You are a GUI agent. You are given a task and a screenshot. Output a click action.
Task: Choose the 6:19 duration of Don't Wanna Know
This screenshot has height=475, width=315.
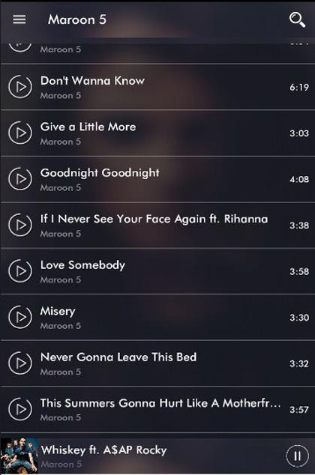[299, 87]
